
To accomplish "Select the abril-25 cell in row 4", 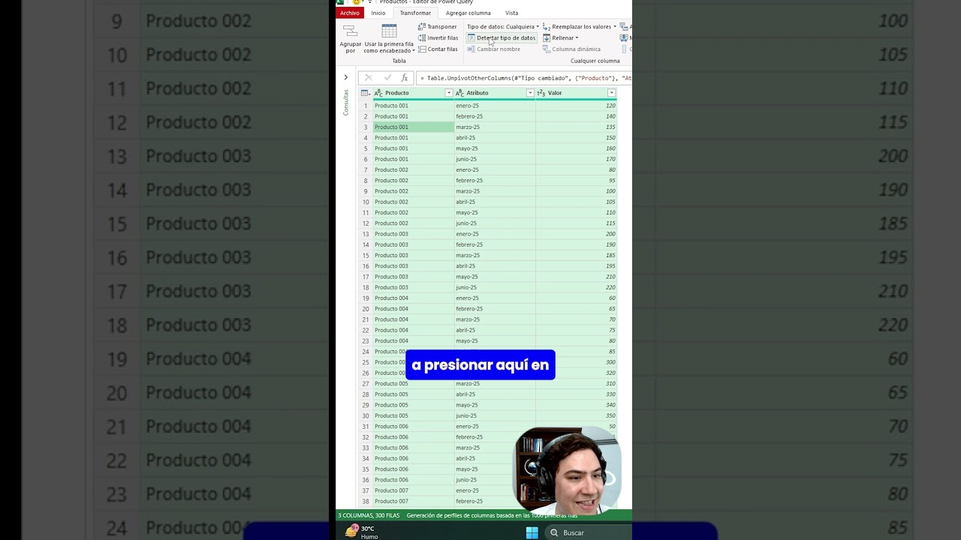I will [495, 138].
